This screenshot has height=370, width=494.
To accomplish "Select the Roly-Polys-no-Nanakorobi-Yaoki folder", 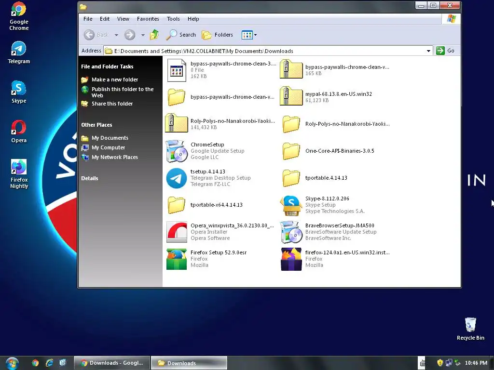I will pyautogui.click(x=291, y=124).
